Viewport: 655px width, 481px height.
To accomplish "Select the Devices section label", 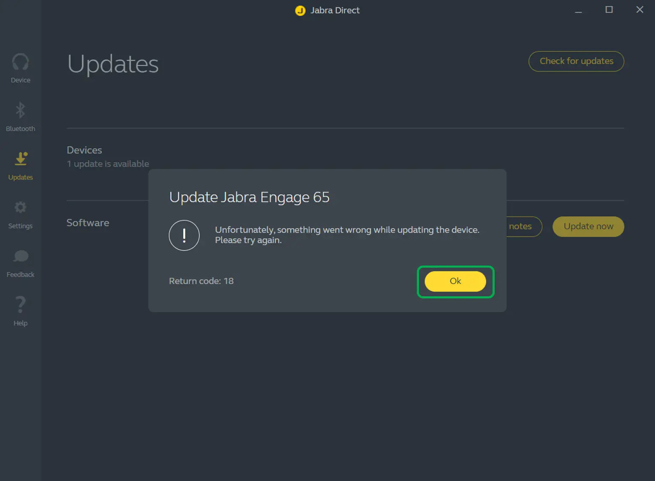I will 84,150.
